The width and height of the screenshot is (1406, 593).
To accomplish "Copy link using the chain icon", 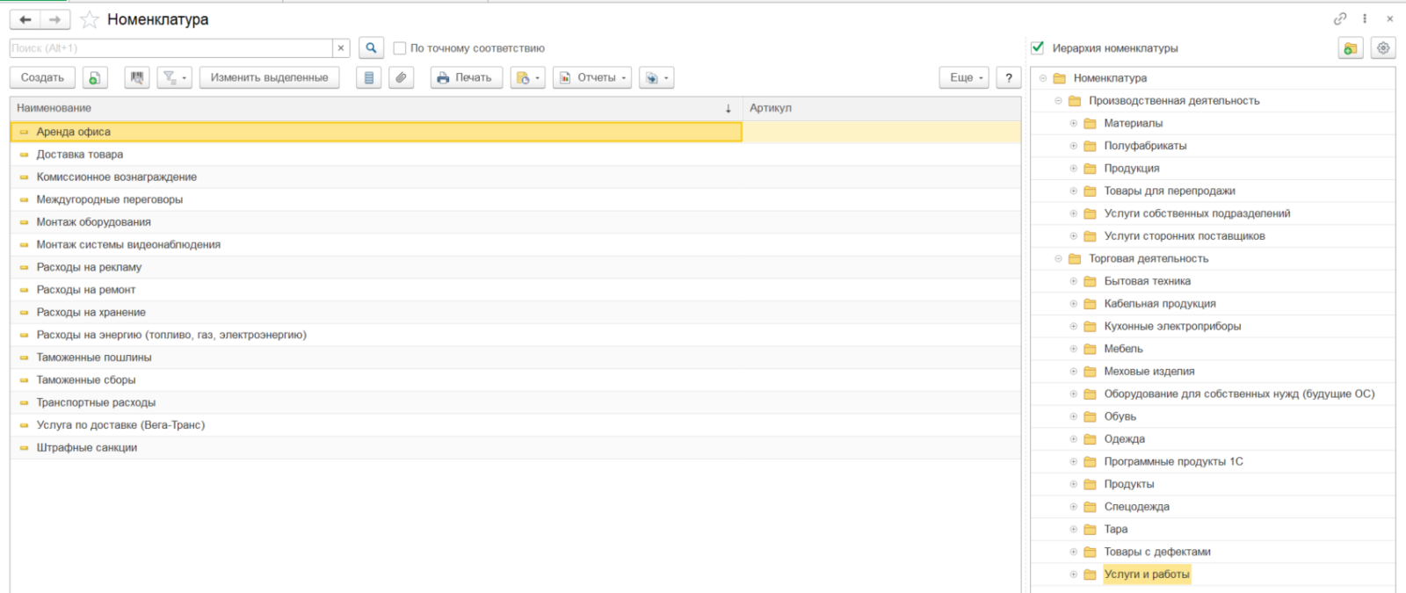I will [1339, 18].
